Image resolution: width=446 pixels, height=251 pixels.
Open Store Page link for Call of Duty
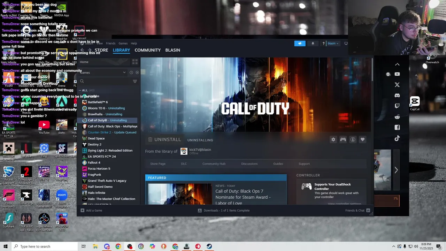(x=158, y=164)
